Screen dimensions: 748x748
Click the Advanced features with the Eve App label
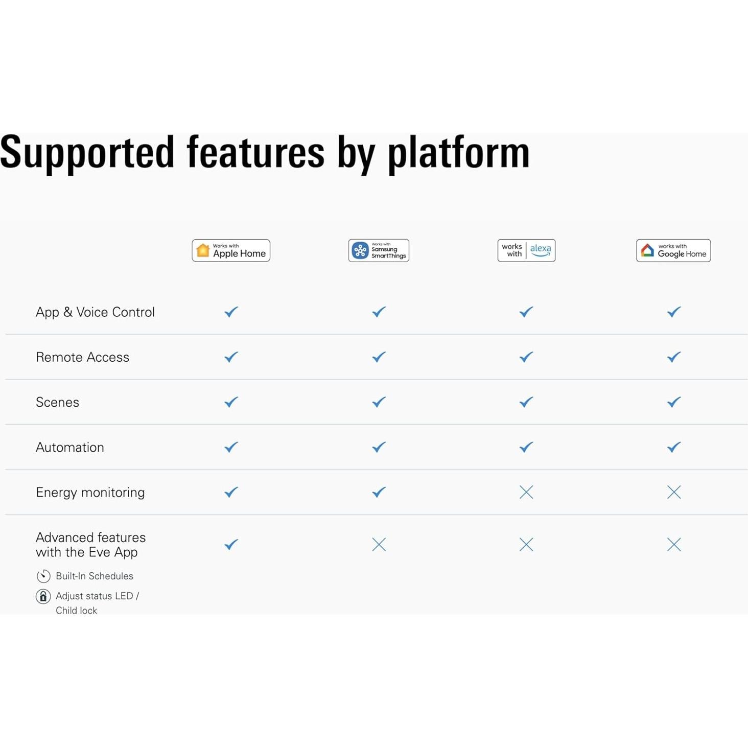tap(90, 545)
